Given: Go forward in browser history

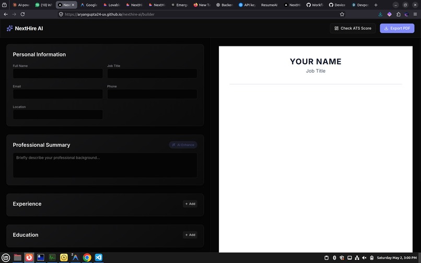Looking at the screenshot, I should [14, 14].
